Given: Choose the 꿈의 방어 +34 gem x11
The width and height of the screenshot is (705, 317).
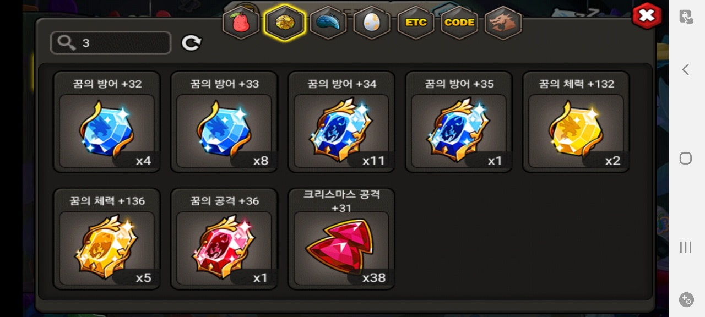Looking at the screenshot, I should [341, 122].
